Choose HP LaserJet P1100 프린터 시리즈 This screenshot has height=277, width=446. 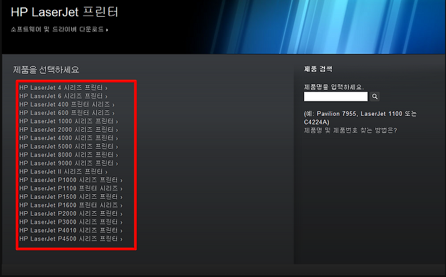point(71,188)
